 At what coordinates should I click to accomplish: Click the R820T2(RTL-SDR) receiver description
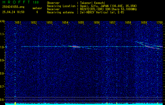pos(108,9)
